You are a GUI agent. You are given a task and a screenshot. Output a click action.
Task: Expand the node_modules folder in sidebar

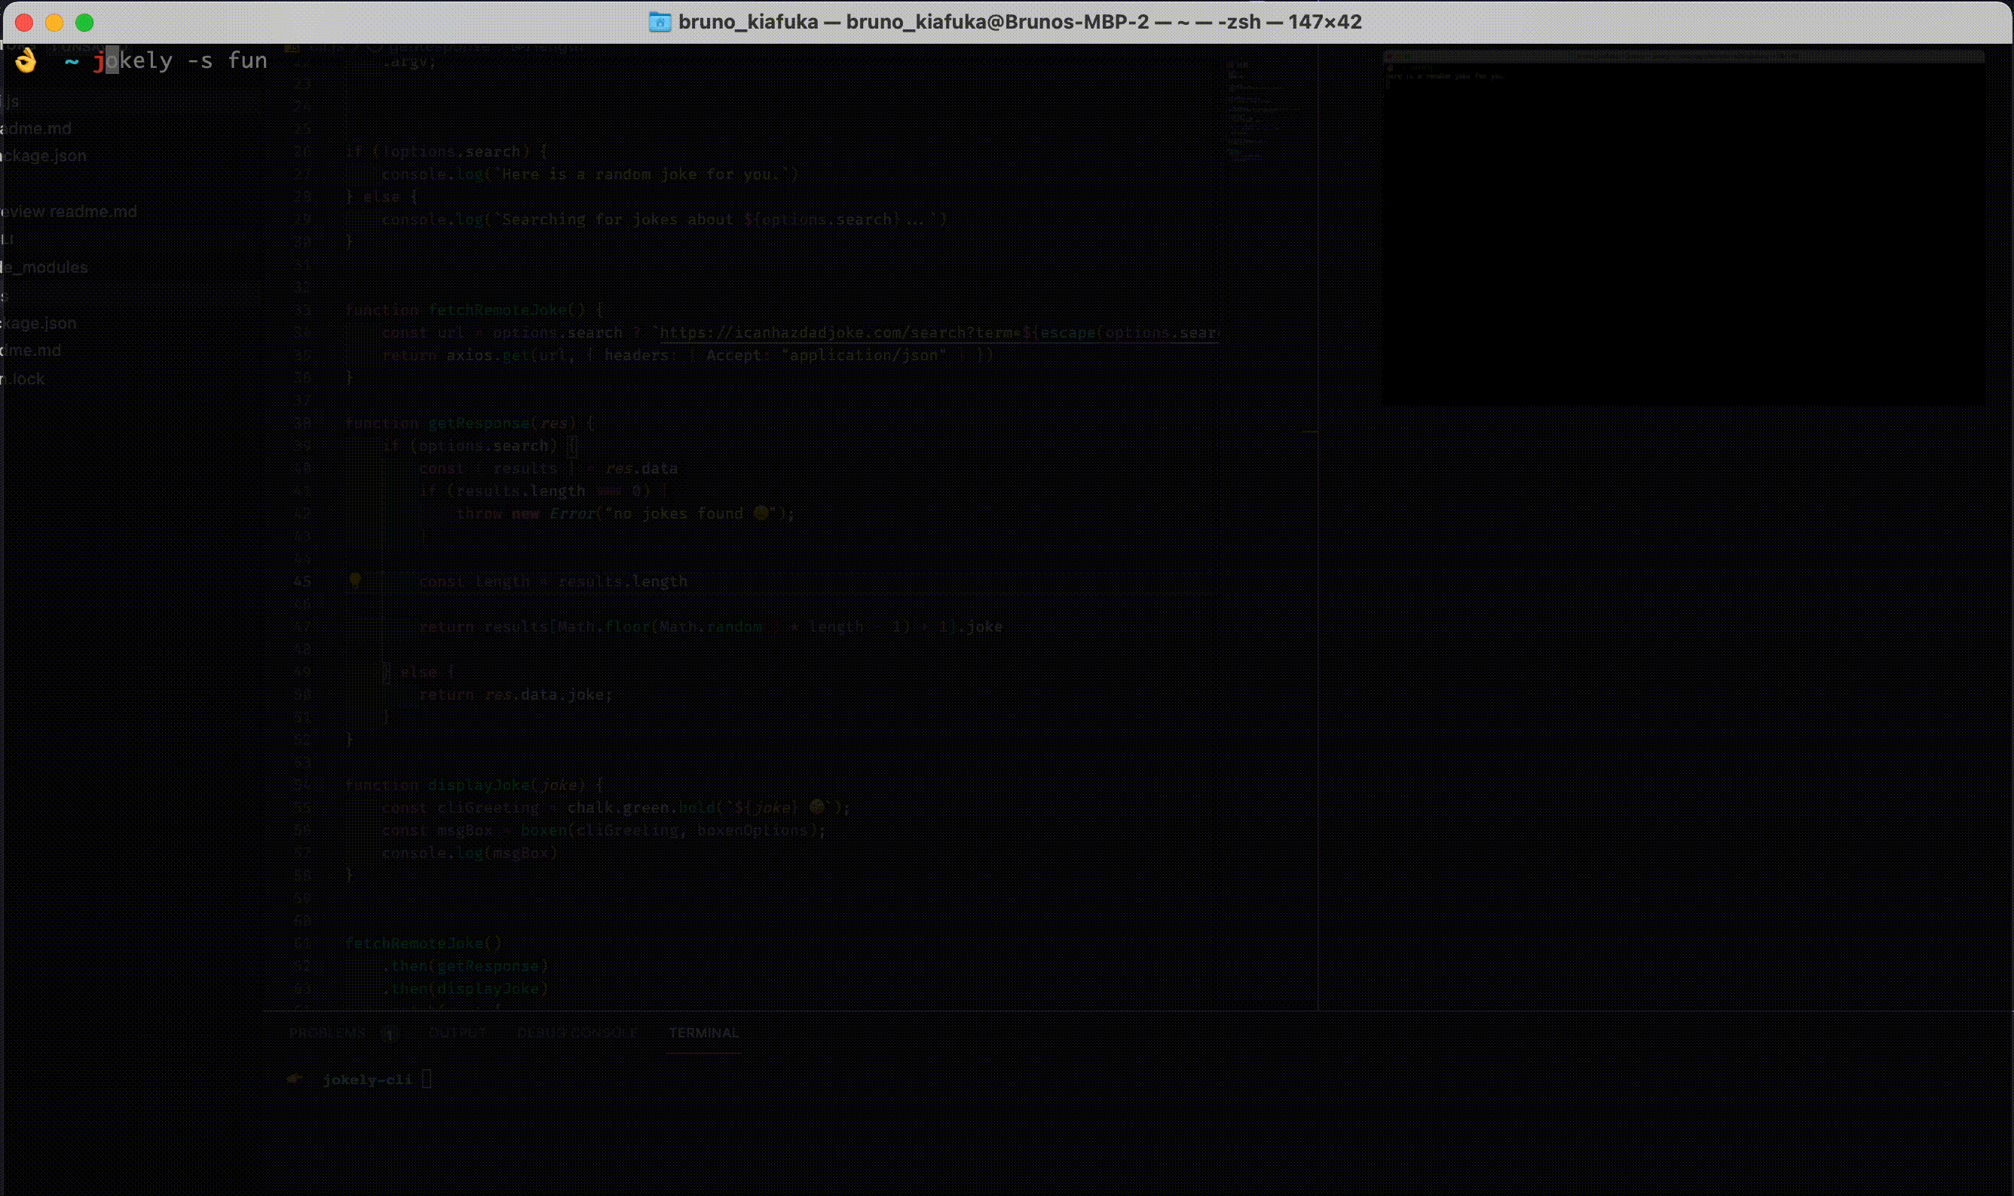45,268
